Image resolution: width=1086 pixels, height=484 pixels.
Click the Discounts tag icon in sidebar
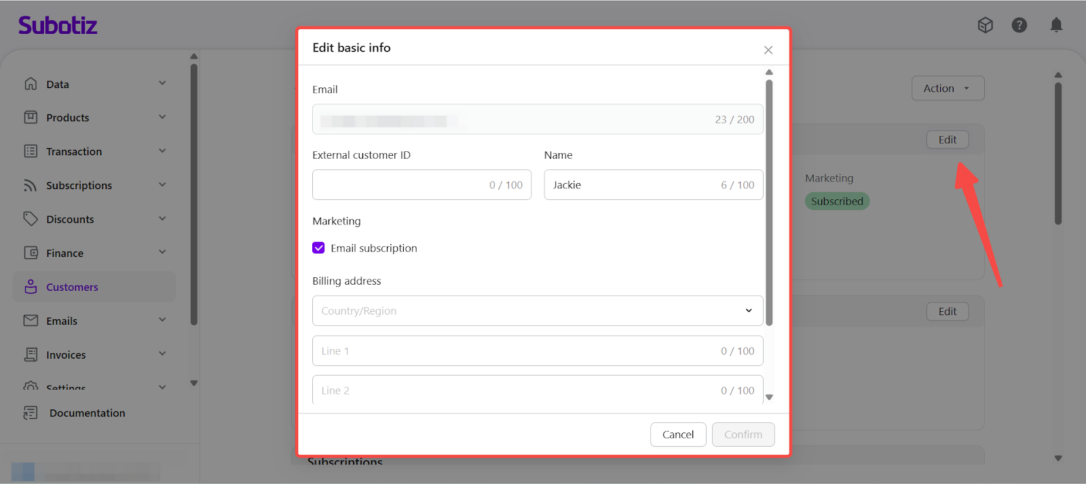[31, 219]
